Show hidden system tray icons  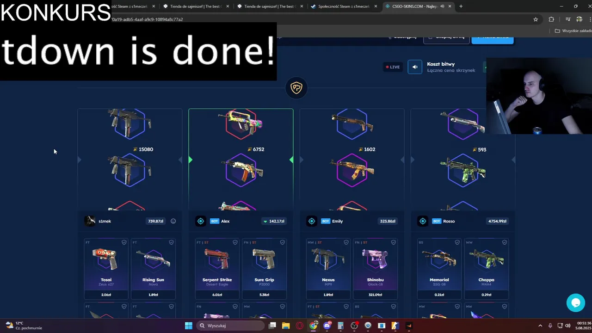pyautogui.click(x=540, y=326)
